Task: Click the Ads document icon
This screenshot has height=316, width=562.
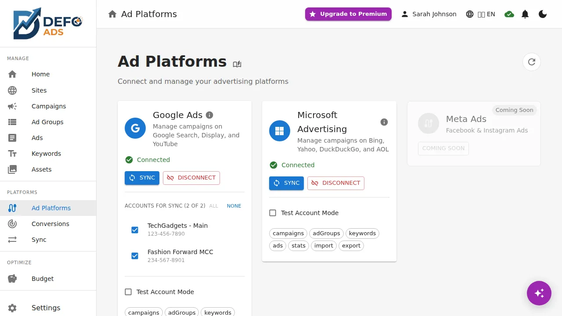Action: (x=12, y=138)
